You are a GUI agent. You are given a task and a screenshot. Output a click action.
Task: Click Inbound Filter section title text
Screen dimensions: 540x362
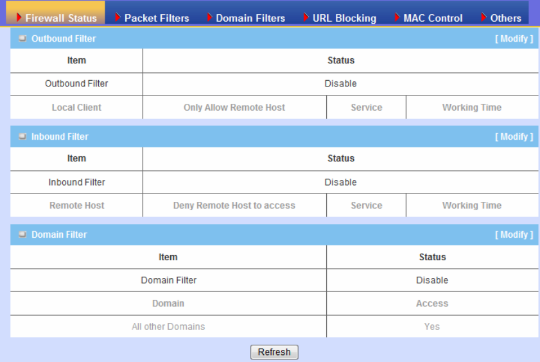coord(60,137)
